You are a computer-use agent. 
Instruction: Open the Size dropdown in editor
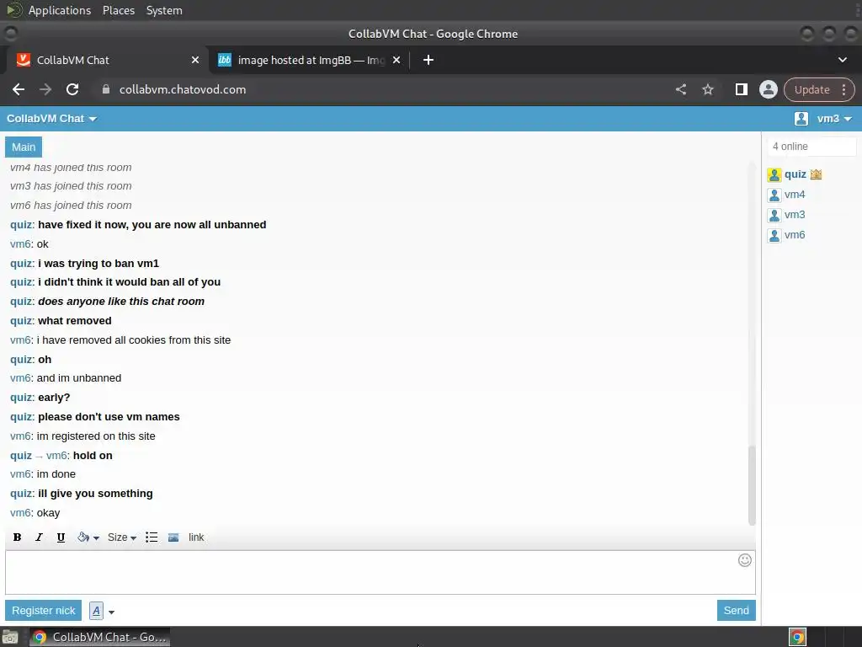(121, 537)
